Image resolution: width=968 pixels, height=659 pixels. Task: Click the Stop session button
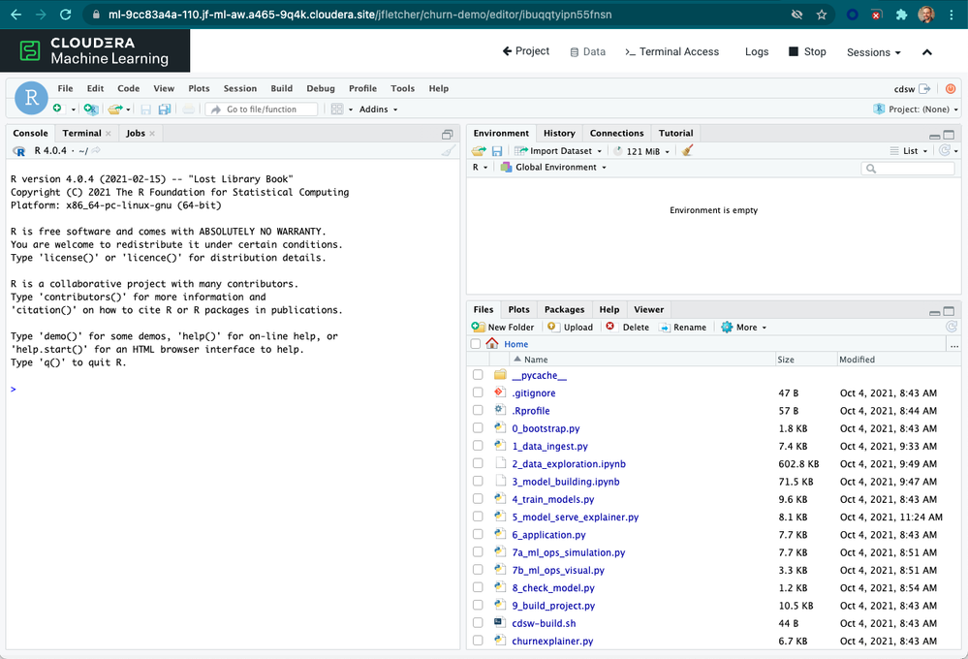coord(807,52)
